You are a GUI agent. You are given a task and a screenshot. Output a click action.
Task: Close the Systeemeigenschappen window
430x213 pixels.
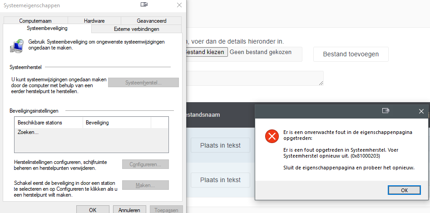179,5
